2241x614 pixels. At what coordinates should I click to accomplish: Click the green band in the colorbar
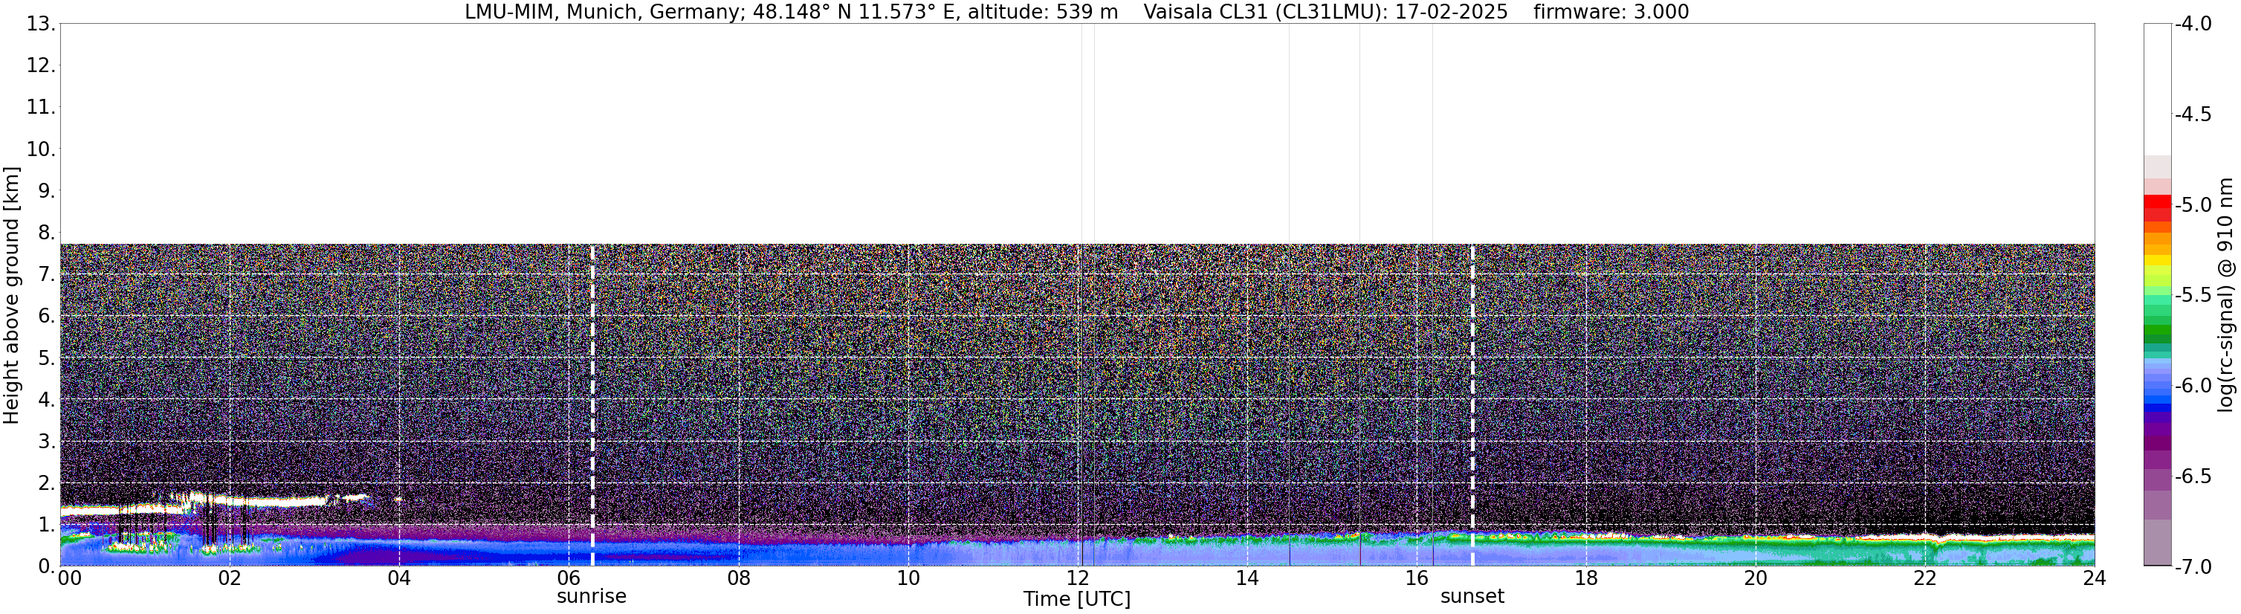(2156, 332)
